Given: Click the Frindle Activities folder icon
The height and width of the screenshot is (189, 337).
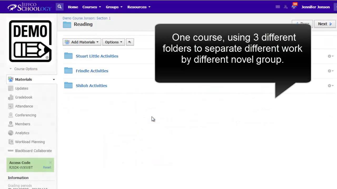Looking at the screenshot, I should point(68,71).
